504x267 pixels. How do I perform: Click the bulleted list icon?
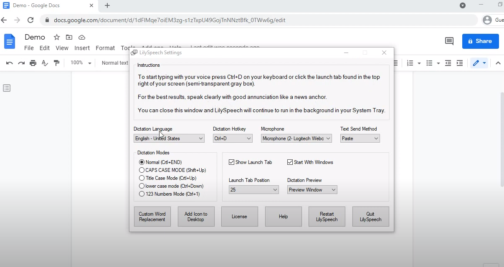pyautogui.click(x=429, y=63)
